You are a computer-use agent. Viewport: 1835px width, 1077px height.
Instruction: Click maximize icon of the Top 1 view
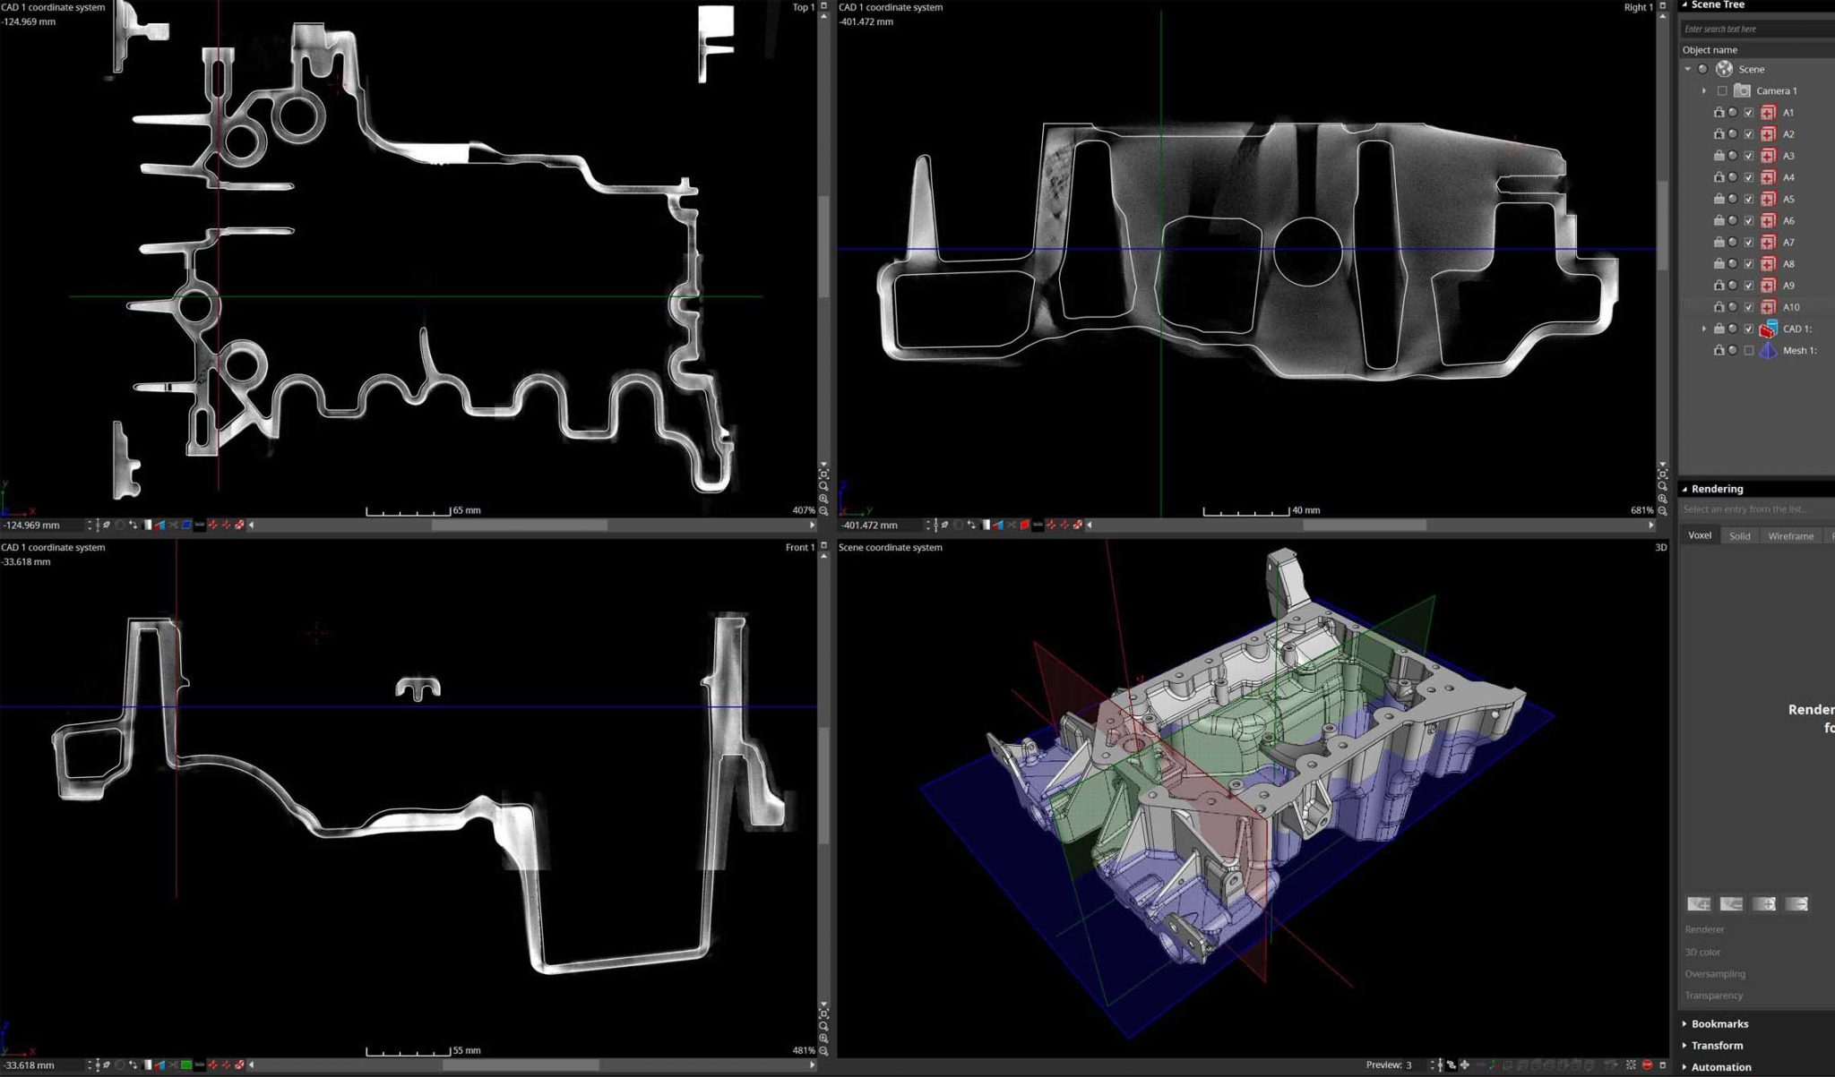pos(823,5)
